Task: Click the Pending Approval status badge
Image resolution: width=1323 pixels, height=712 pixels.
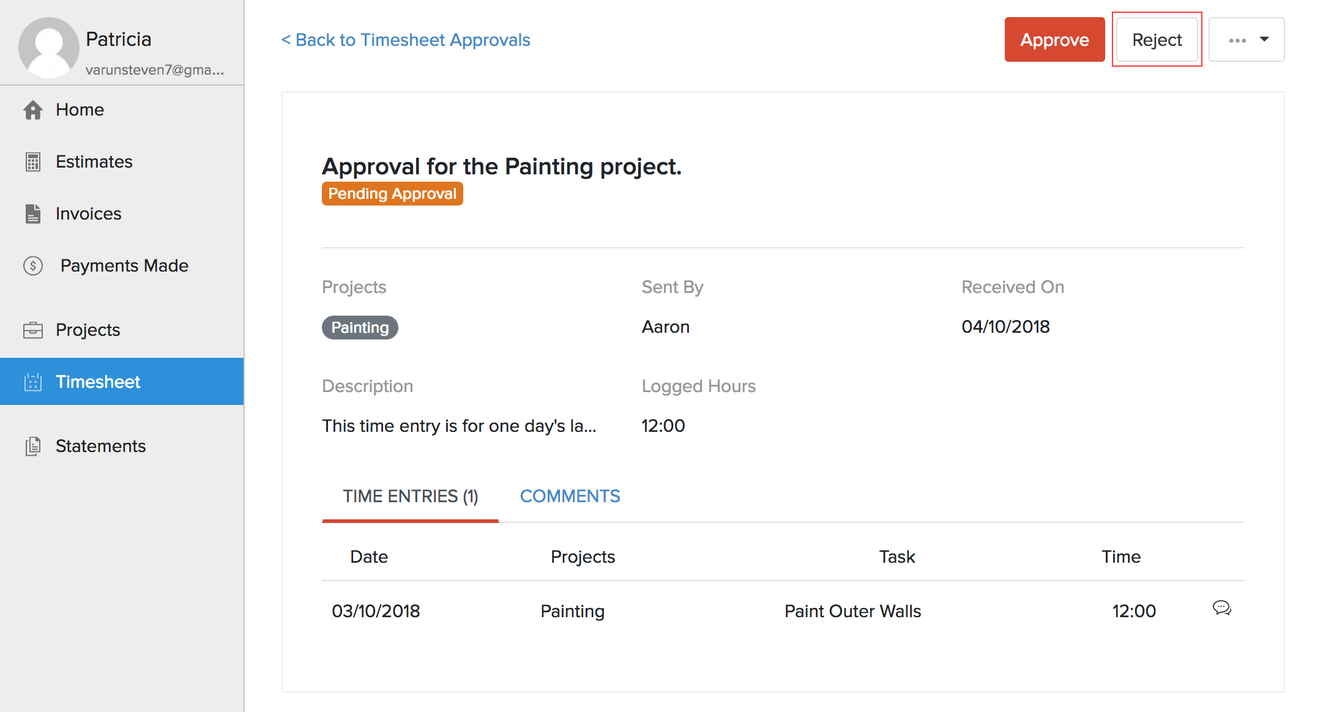Action: pos(392,193)
